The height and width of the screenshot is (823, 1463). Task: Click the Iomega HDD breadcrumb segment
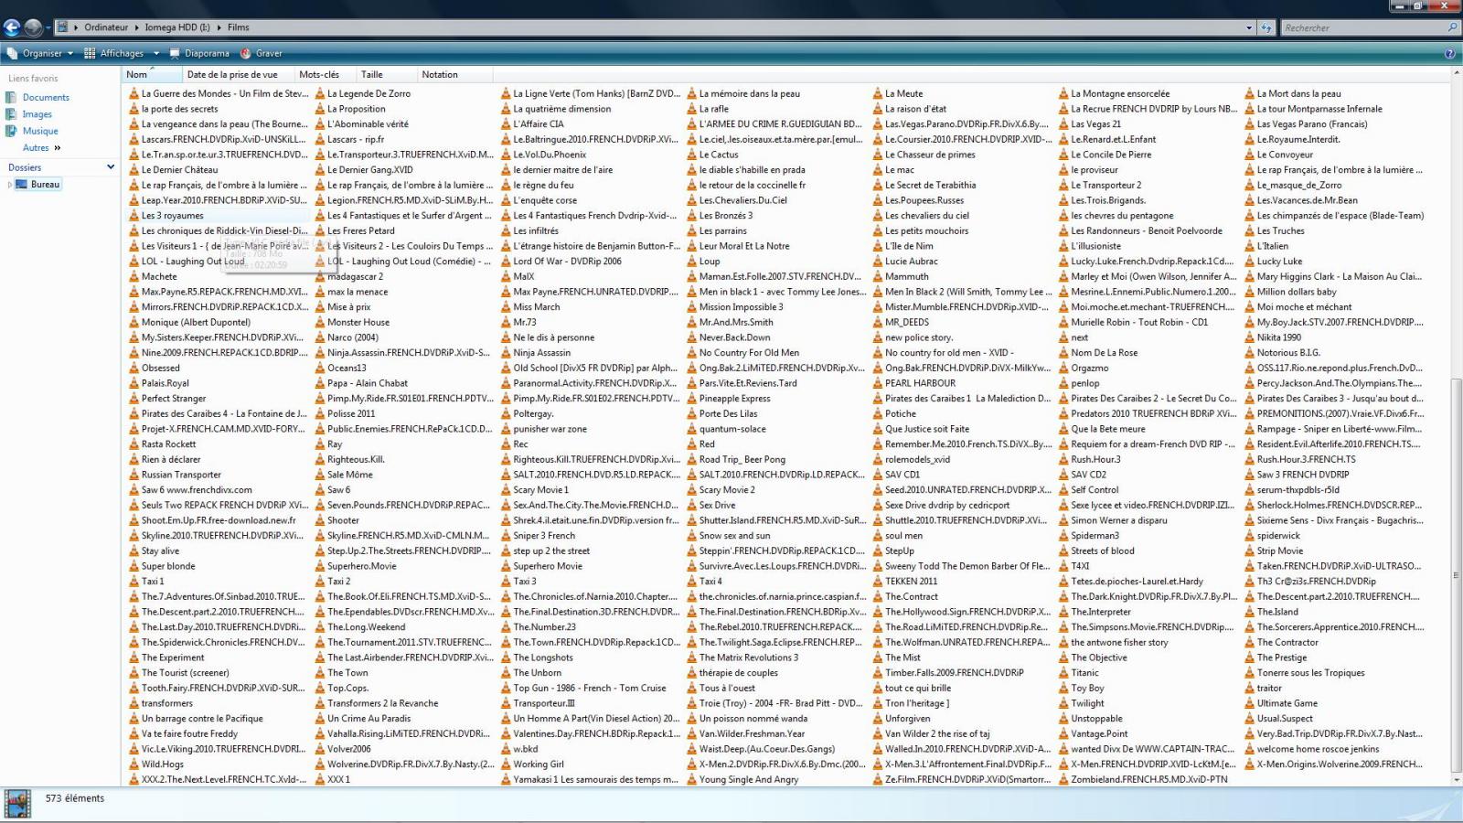(176, 27)
